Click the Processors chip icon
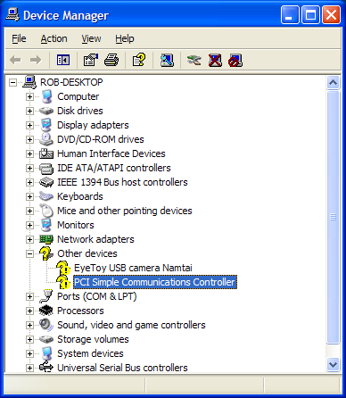The height and width of the screenshot is (398, 346). (x=46, y=311)
